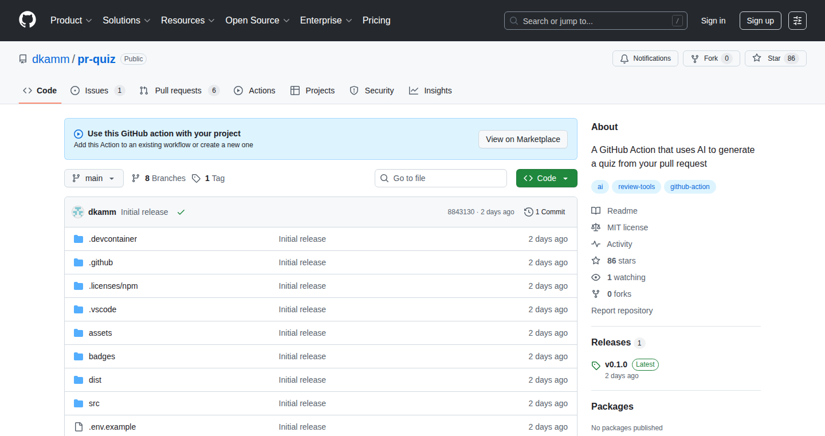Switch to the Insights tab

[430, 91]
